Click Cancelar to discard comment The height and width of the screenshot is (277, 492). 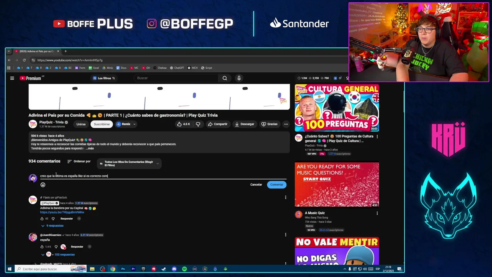point(256,185)
